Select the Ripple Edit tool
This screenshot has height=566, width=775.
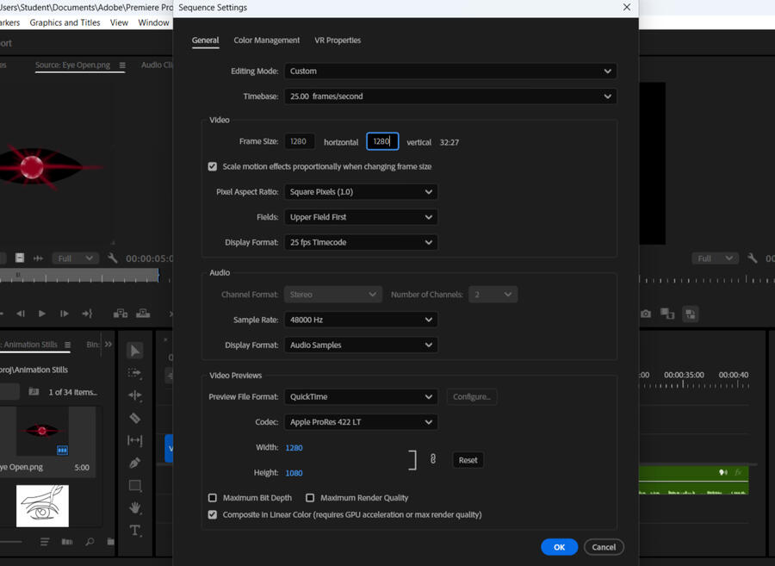(x=135, y=395)
